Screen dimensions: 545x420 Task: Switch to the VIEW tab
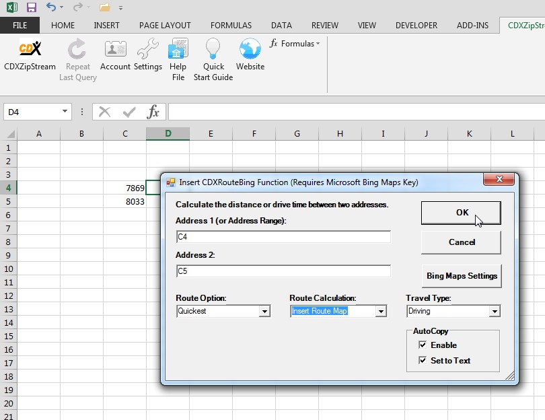367,26
